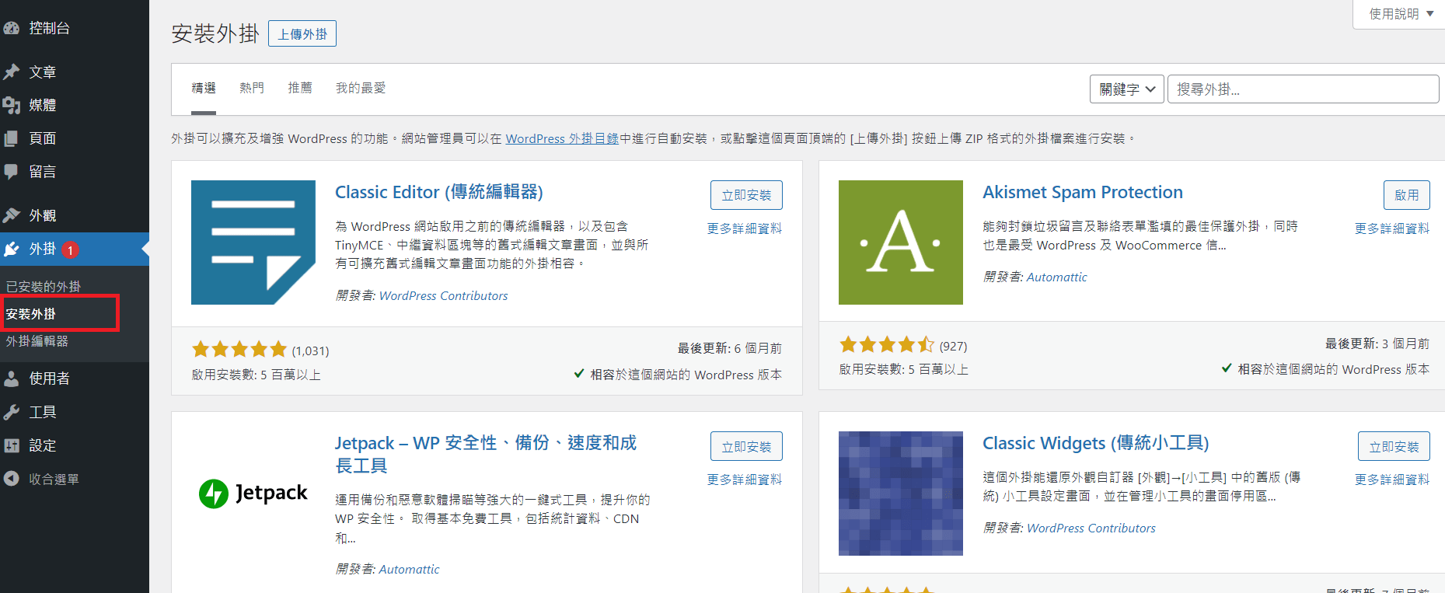View 更多詳細資料 for Classic Editor
This screenshot has height=593, width=1445.
click(x=745, y=228)
